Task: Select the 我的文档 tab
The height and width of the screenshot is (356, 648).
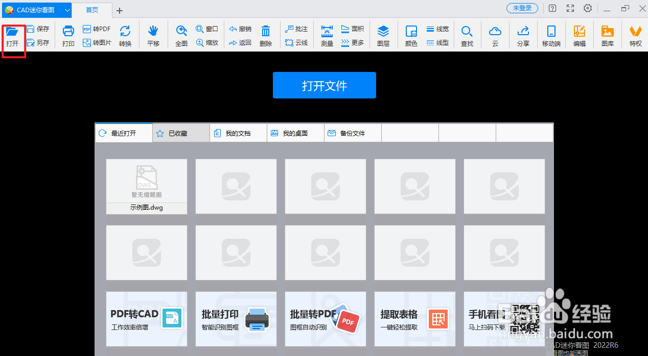Action: [x=238, y=133]
